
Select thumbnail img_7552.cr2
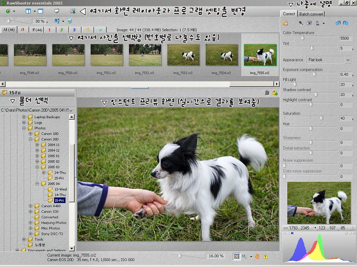point(145,55)
